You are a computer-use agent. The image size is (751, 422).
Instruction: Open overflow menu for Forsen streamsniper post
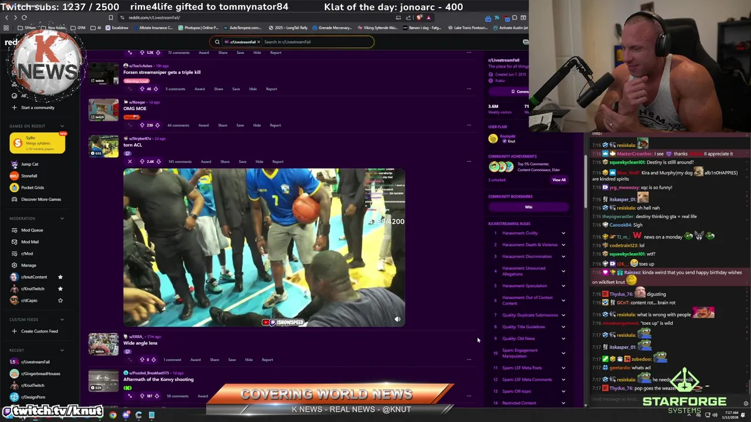point(469,89)
